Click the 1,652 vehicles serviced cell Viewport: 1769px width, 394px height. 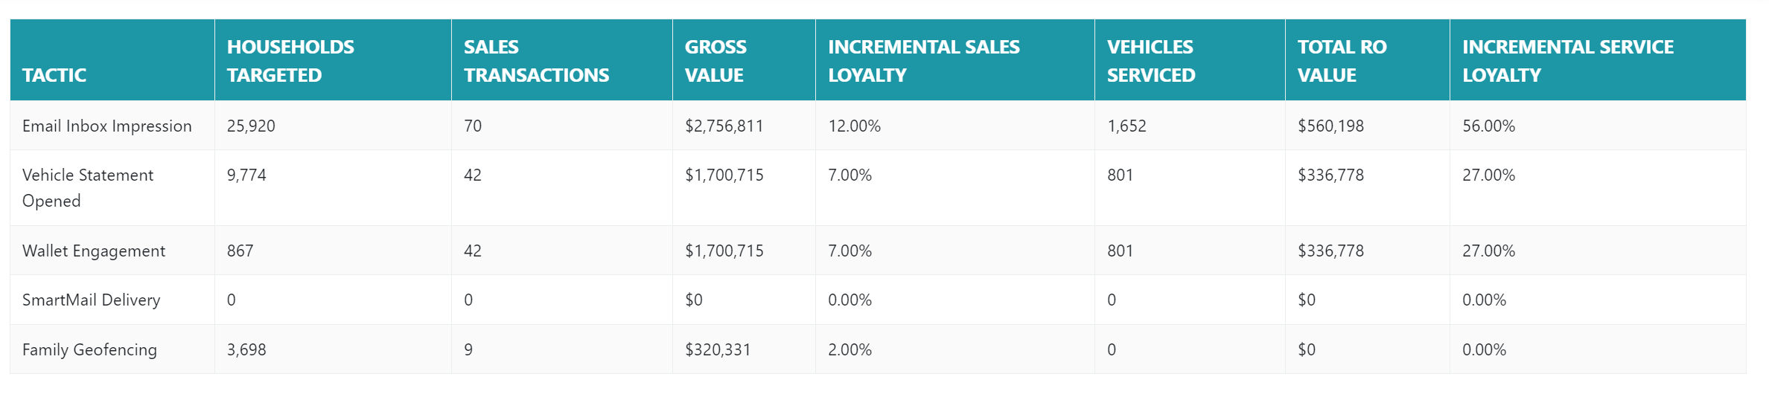[1126, 126]
